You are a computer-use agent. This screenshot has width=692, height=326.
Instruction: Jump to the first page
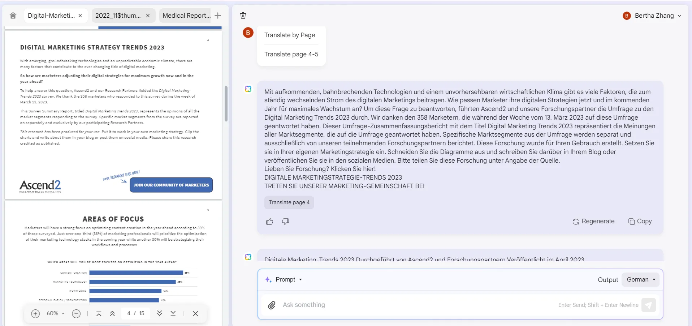[x=99, y=313]
